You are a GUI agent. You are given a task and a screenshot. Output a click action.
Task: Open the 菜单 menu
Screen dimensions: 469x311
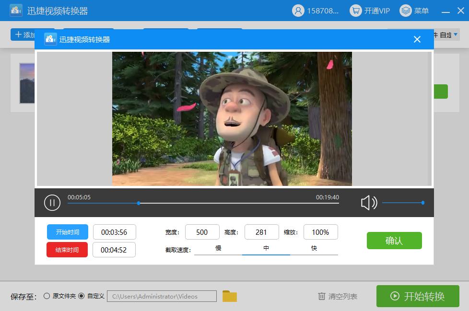(414, 11)
